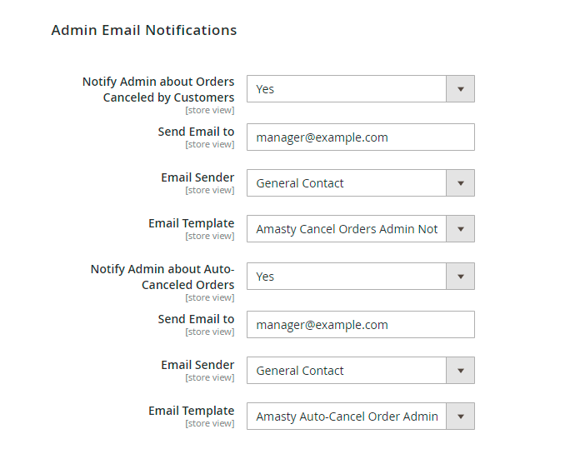Open the Amasty Cancel Orders Admin template dropdown
Viewport: 570px width, 449px height.
tap(360, 229)
